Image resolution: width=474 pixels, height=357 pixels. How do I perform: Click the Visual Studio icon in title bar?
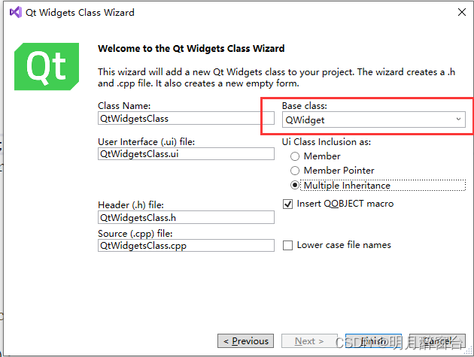16,12
